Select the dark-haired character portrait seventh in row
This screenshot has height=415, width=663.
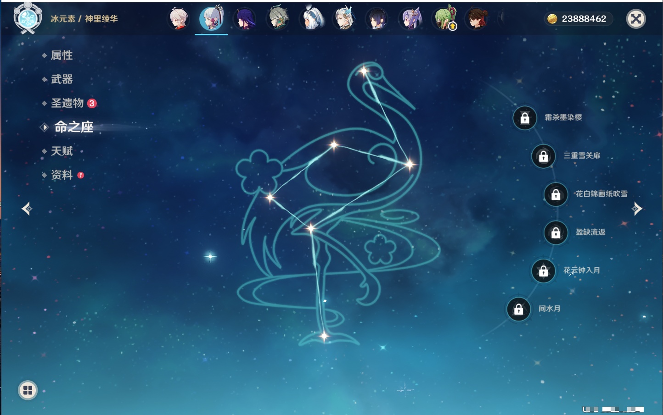(377, 19)
